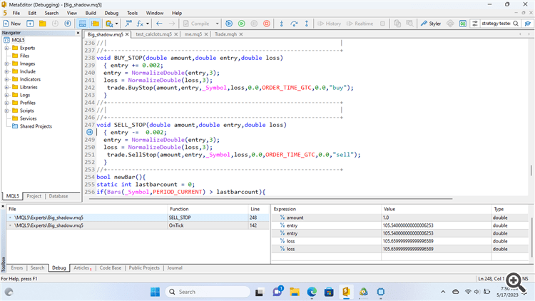Click the Step Over debug icon
The height and width of the screenshot is (301, 535).
294,24
